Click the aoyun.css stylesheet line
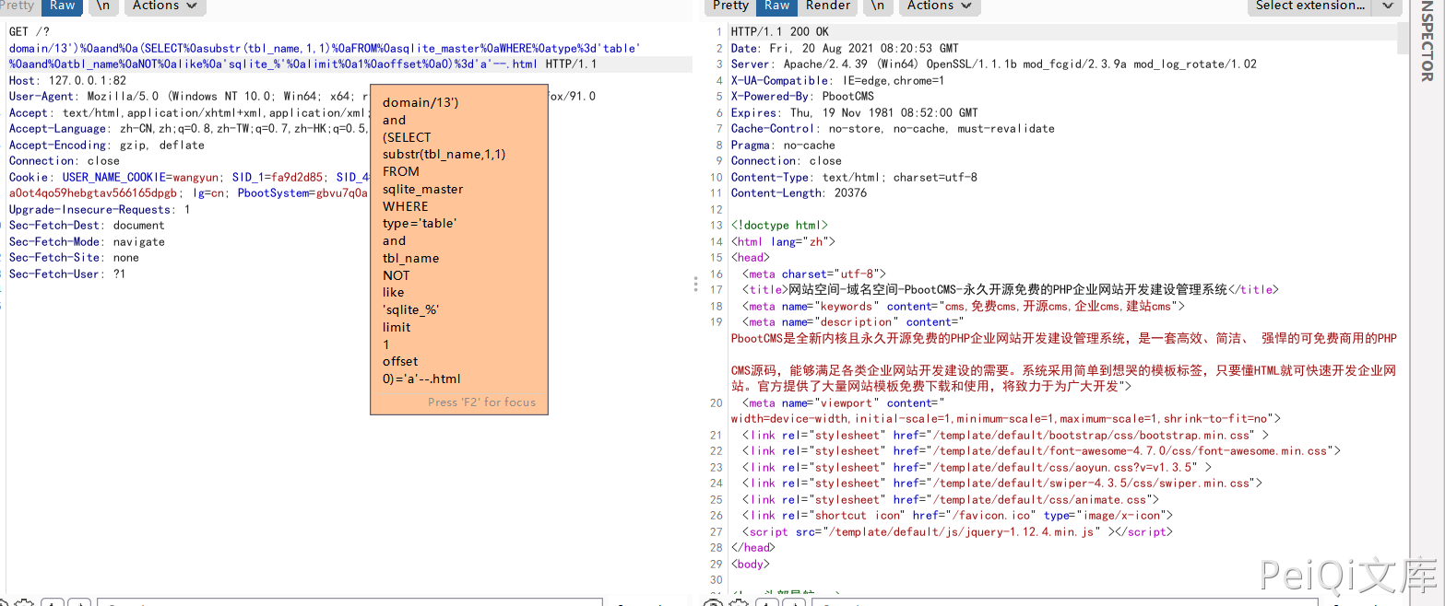 pyautogui.click(x=977, y=467)
